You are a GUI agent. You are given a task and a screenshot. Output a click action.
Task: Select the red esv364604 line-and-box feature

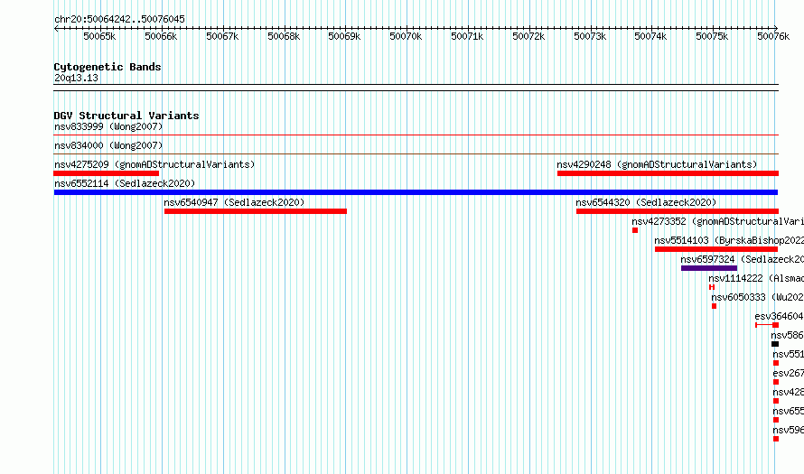tap(767, 325)
